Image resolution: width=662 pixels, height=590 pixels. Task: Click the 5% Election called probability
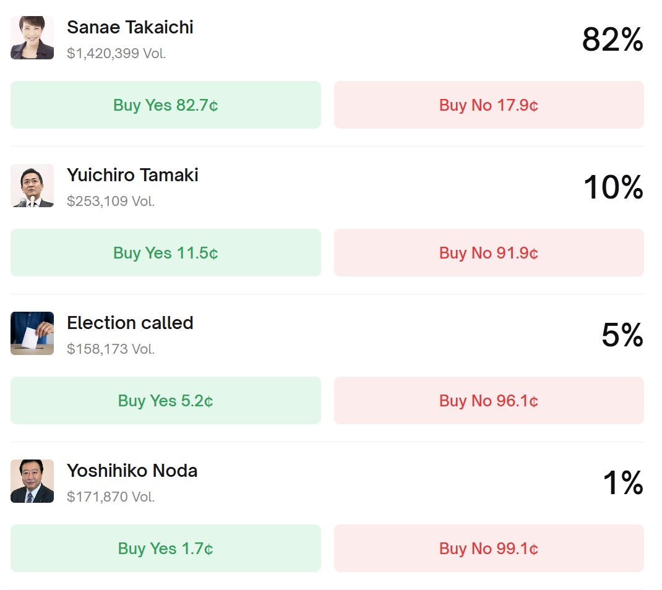pyautogui.click(x=622, y=335)
